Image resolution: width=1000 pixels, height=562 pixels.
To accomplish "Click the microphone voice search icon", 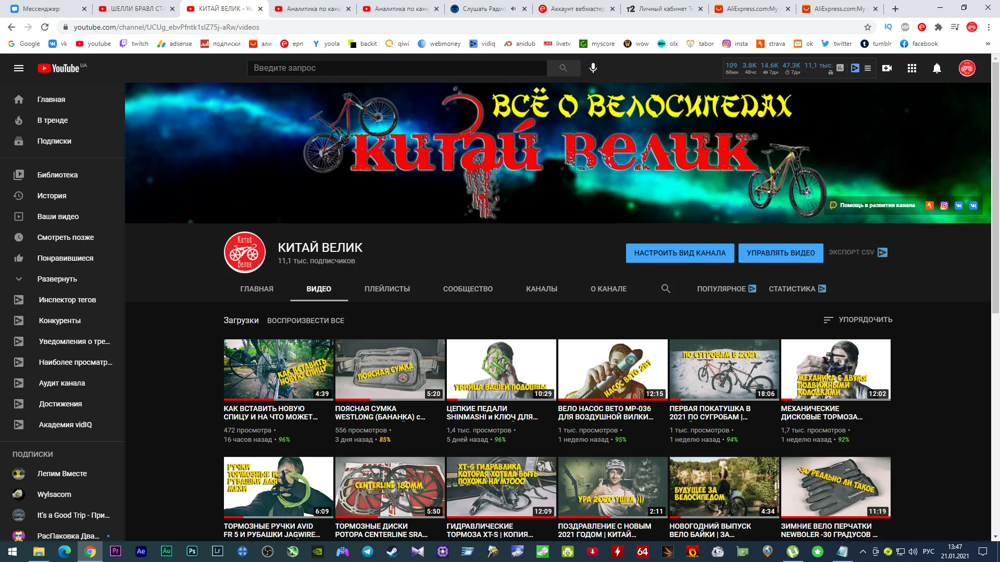I will point(593,68).
